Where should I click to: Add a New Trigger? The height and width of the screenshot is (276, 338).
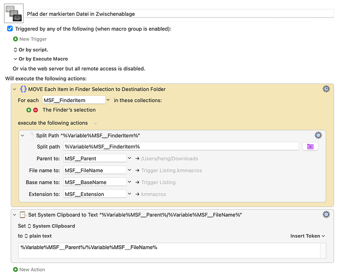click(x=33, y=39)
